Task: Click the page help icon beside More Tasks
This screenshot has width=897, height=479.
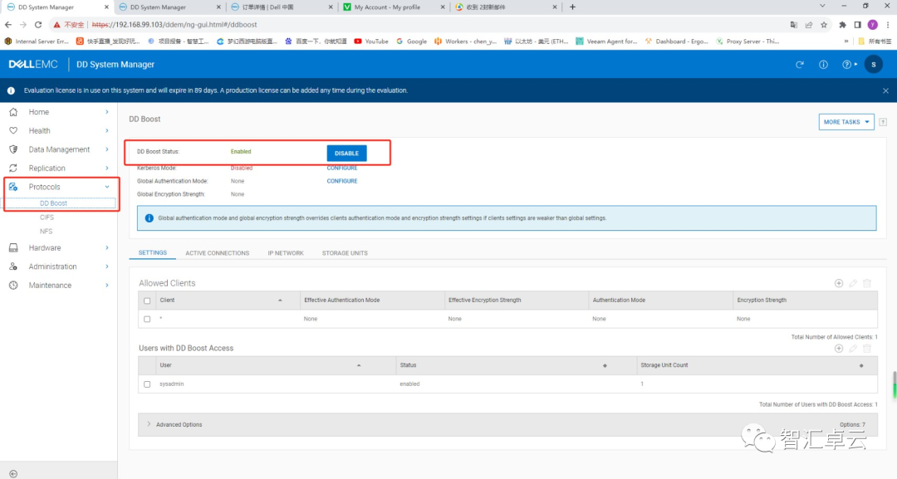Action: coord(883,122)
